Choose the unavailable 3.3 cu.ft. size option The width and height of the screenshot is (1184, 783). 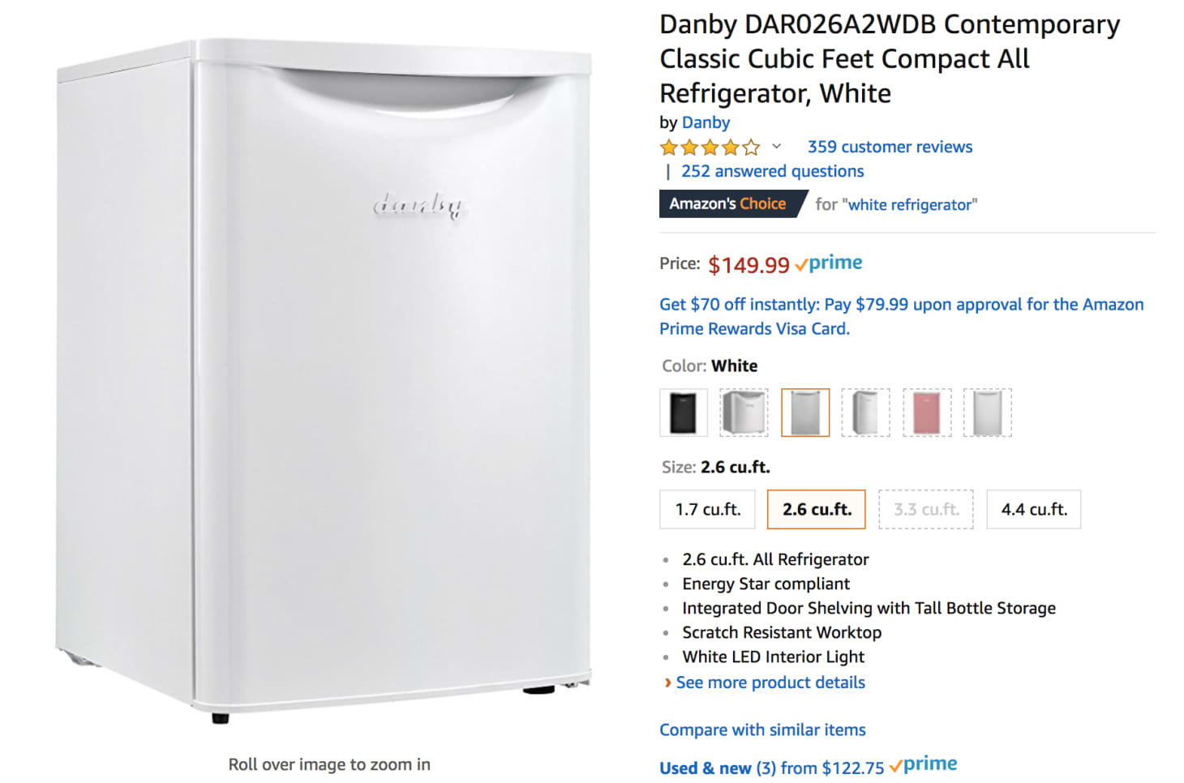click(x=926, y=510)
